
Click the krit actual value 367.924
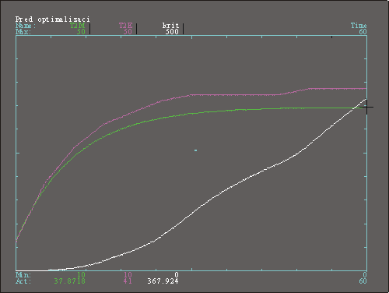(x=163, y=281)
